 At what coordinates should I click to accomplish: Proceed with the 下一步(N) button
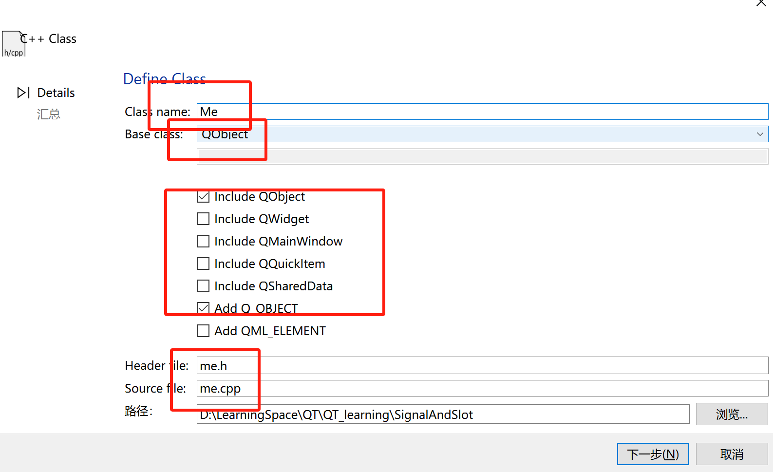click(653, 454)
